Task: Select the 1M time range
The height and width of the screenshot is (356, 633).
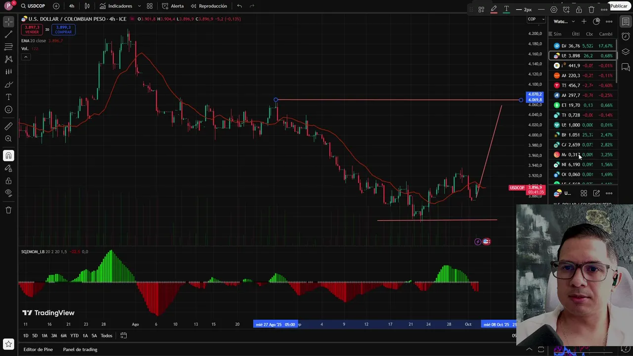Action: click(x=45, y=336)
